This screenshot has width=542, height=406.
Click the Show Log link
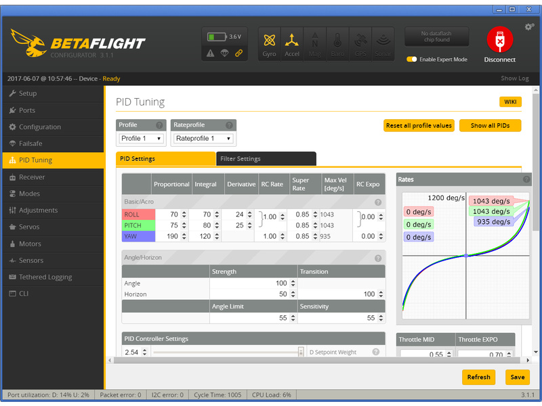pos(514,78)
